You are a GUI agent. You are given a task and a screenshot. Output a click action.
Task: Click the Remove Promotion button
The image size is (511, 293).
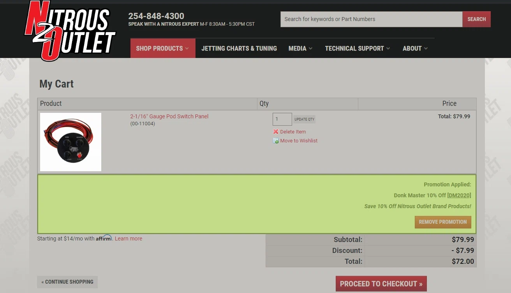443,222
